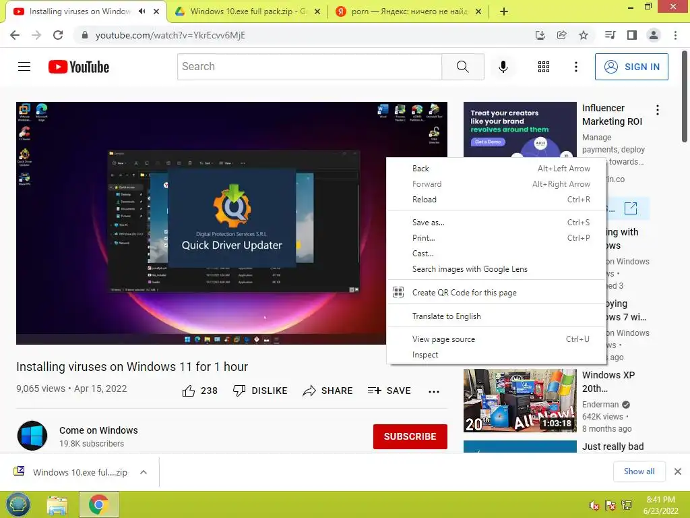Open Action Center flag in tray
Viewport: 690px width, 518px height.
tap(610, 505)
